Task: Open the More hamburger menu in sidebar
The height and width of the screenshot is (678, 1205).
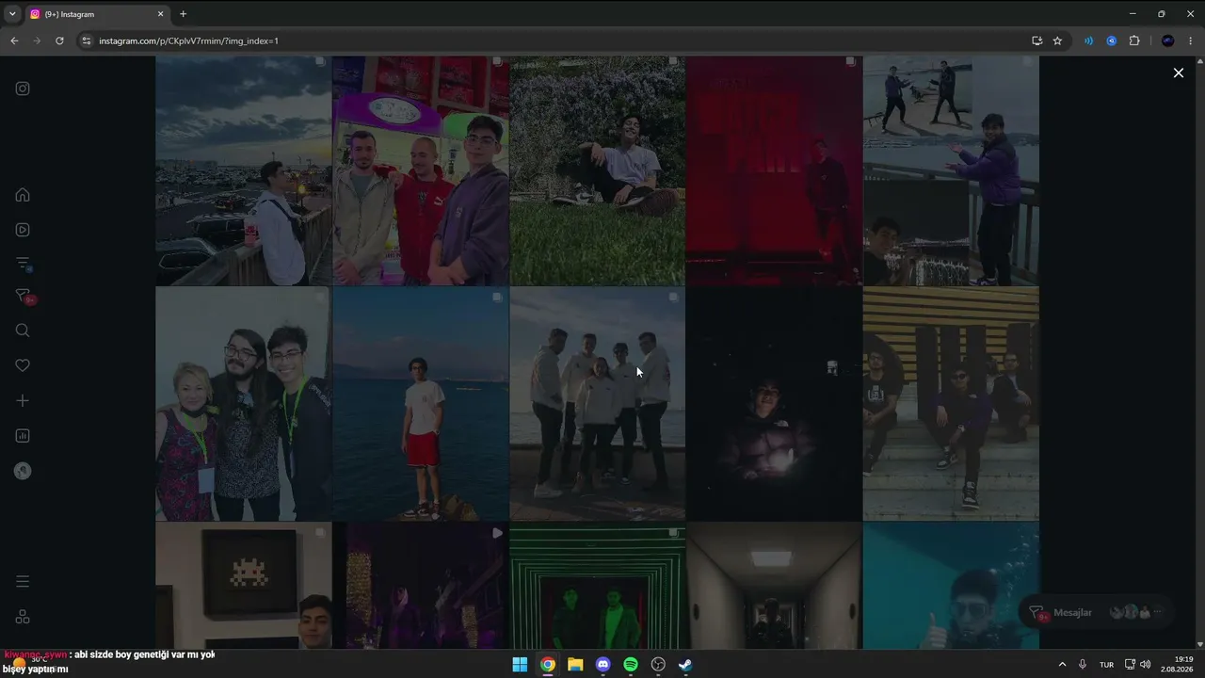Action: pos(23,581)
